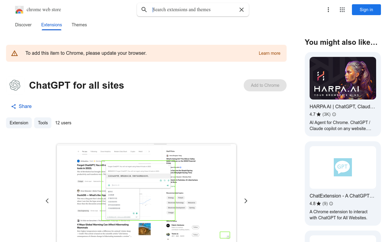This screenshot has height=242, width=387.
Task: Open the HARPA AI | ChatGPT, Claude title
Action: [342, 106]
